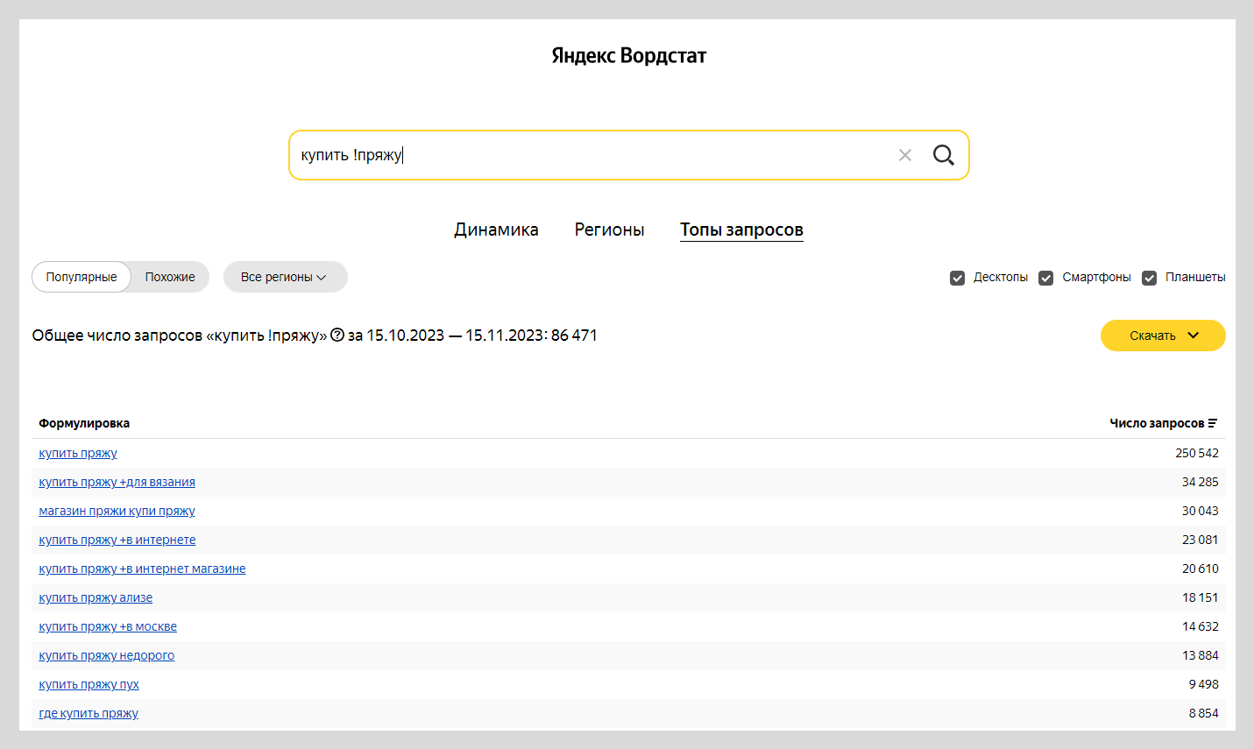Open the question mark help icon

coord(337,335)
